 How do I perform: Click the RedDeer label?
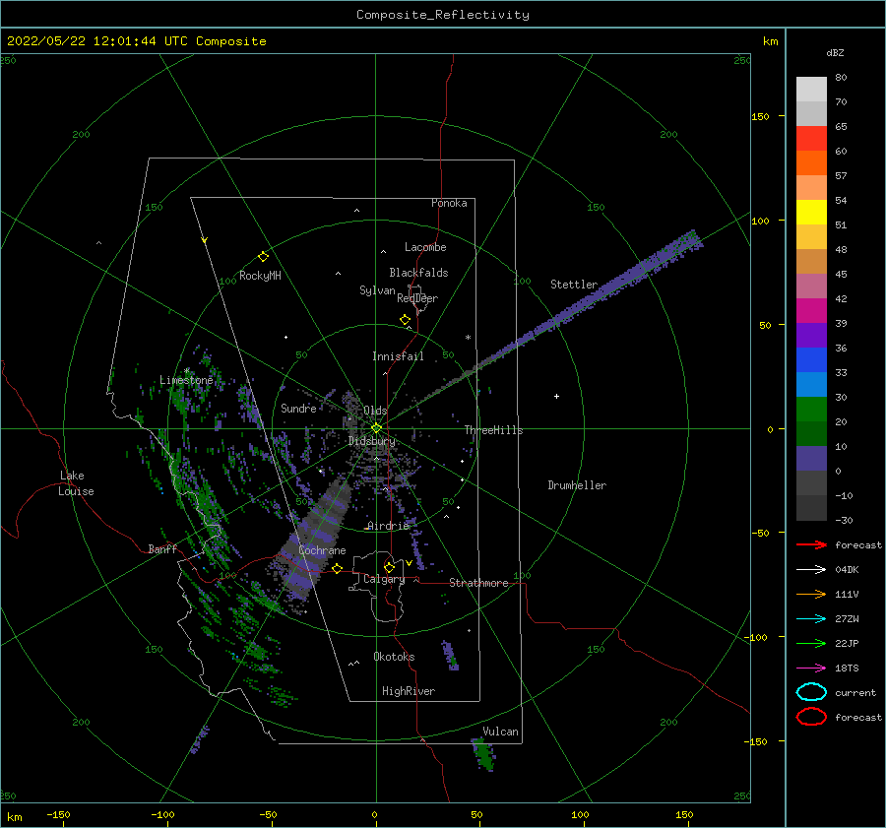(417, 298)
